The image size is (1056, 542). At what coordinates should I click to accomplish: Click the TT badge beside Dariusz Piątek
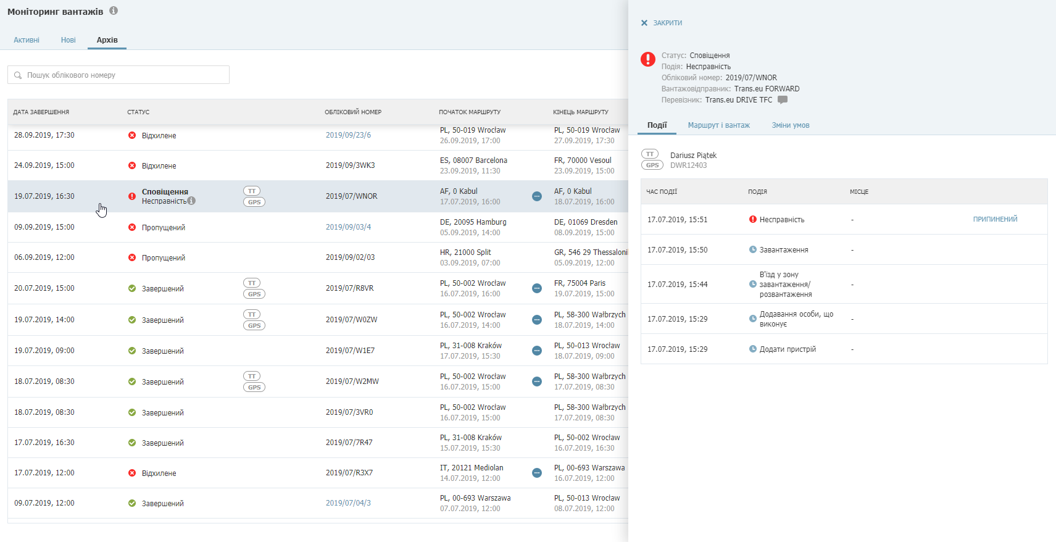(x=650, y=154)
